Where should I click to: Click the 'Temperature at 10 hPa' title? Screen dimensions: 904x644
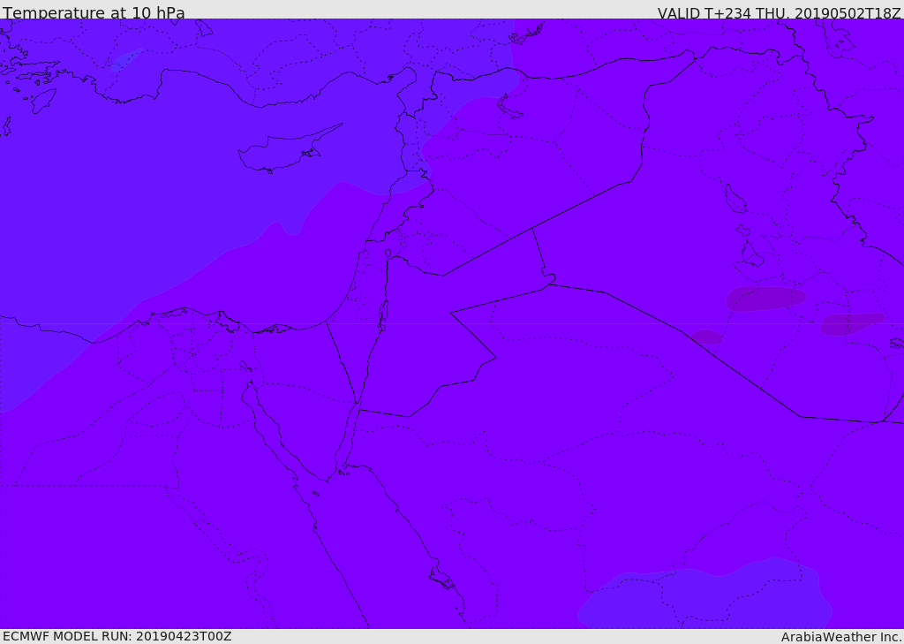(x=94, y=12)
